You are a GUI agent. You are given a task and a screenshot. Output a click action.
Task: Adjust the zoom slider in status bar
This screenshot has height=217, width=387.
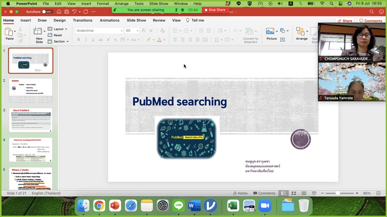click(x=338, y=193)
